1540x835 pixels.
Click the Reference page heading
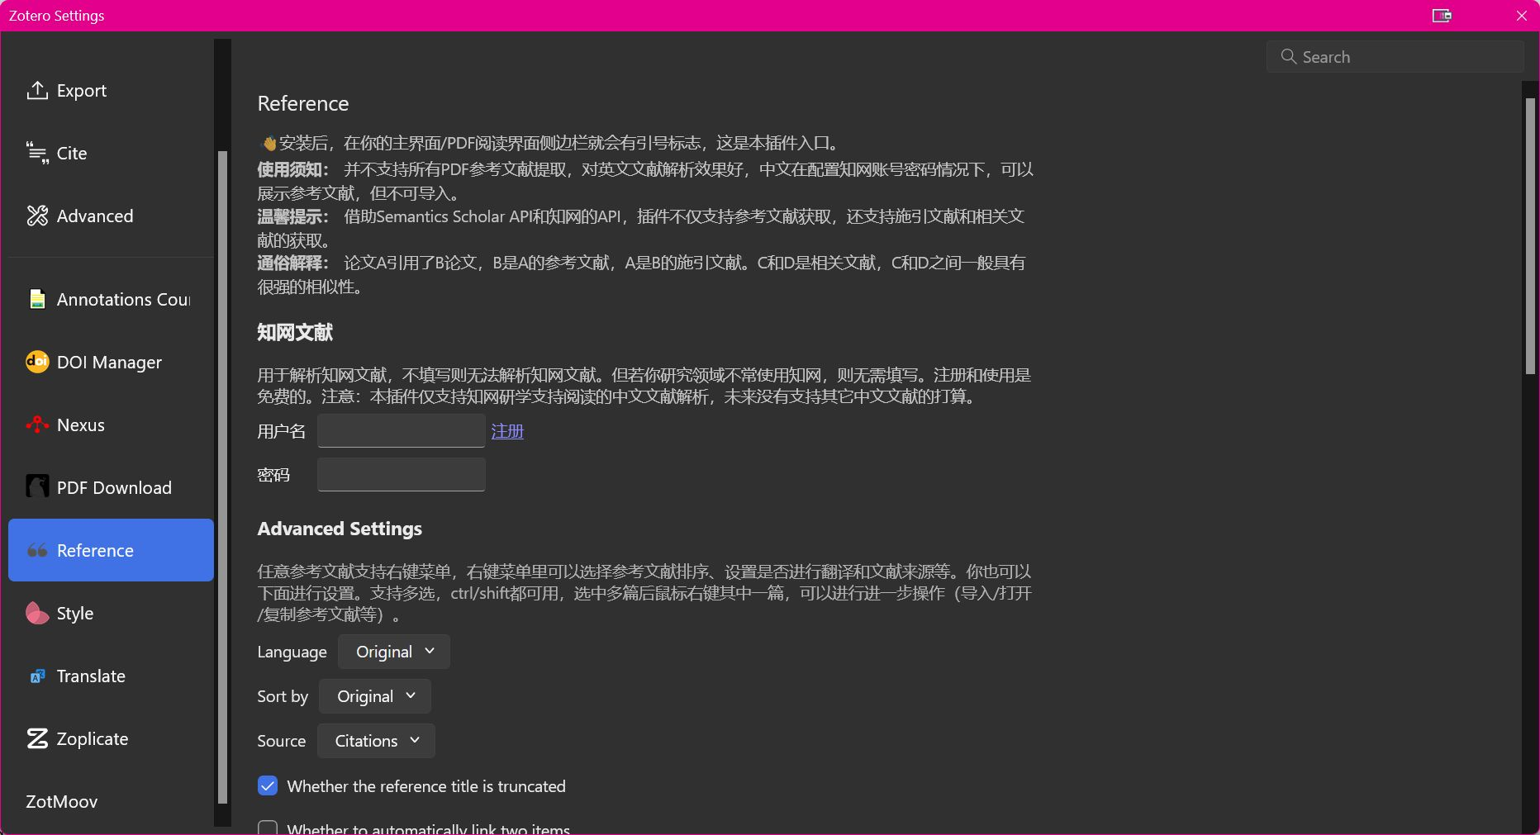click(x=303, y=103)
